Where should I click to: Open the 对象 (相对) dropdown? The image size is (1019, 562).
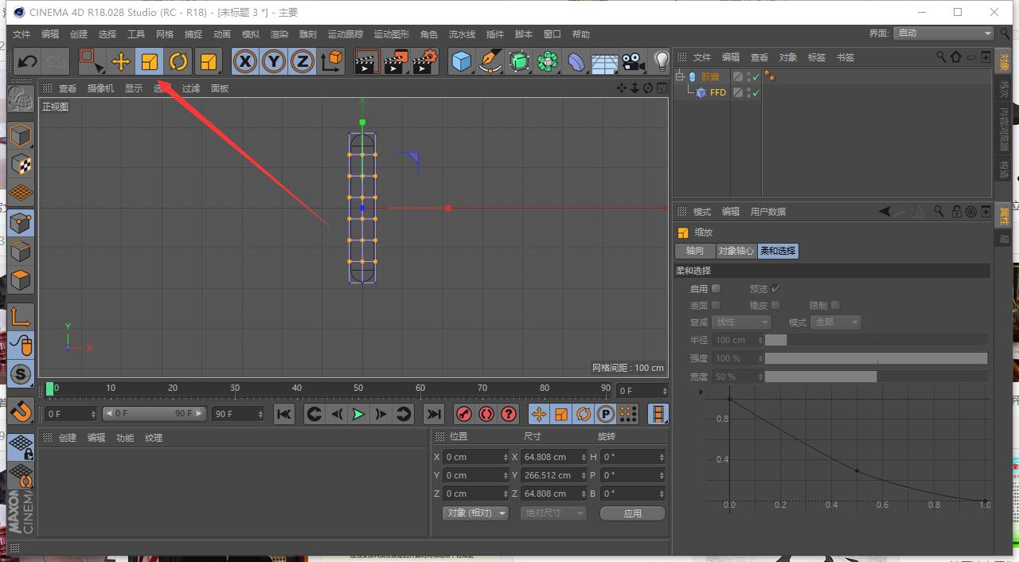[475, 513]
